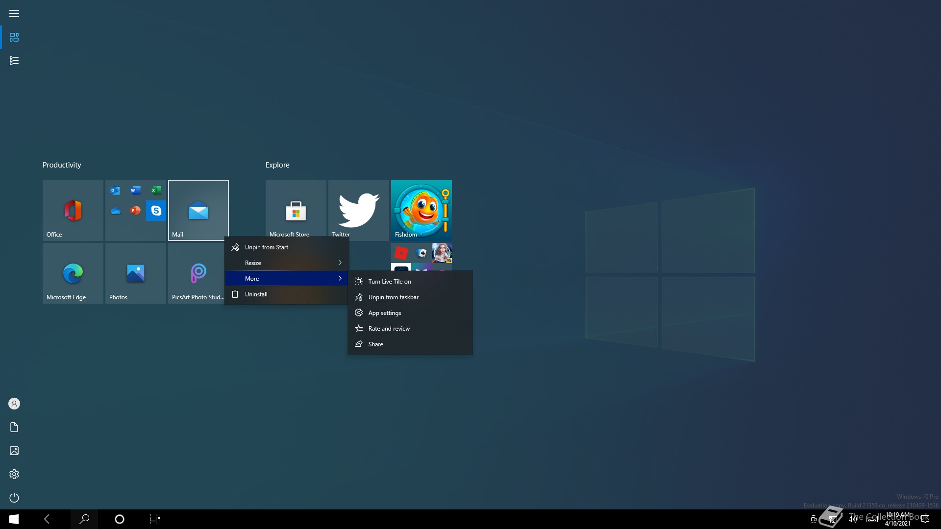
Task: Launch Excel from the Office folder tile
Action: (156, 191)
